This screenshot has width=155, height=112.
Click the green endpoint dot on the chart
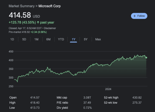point(146,58)
